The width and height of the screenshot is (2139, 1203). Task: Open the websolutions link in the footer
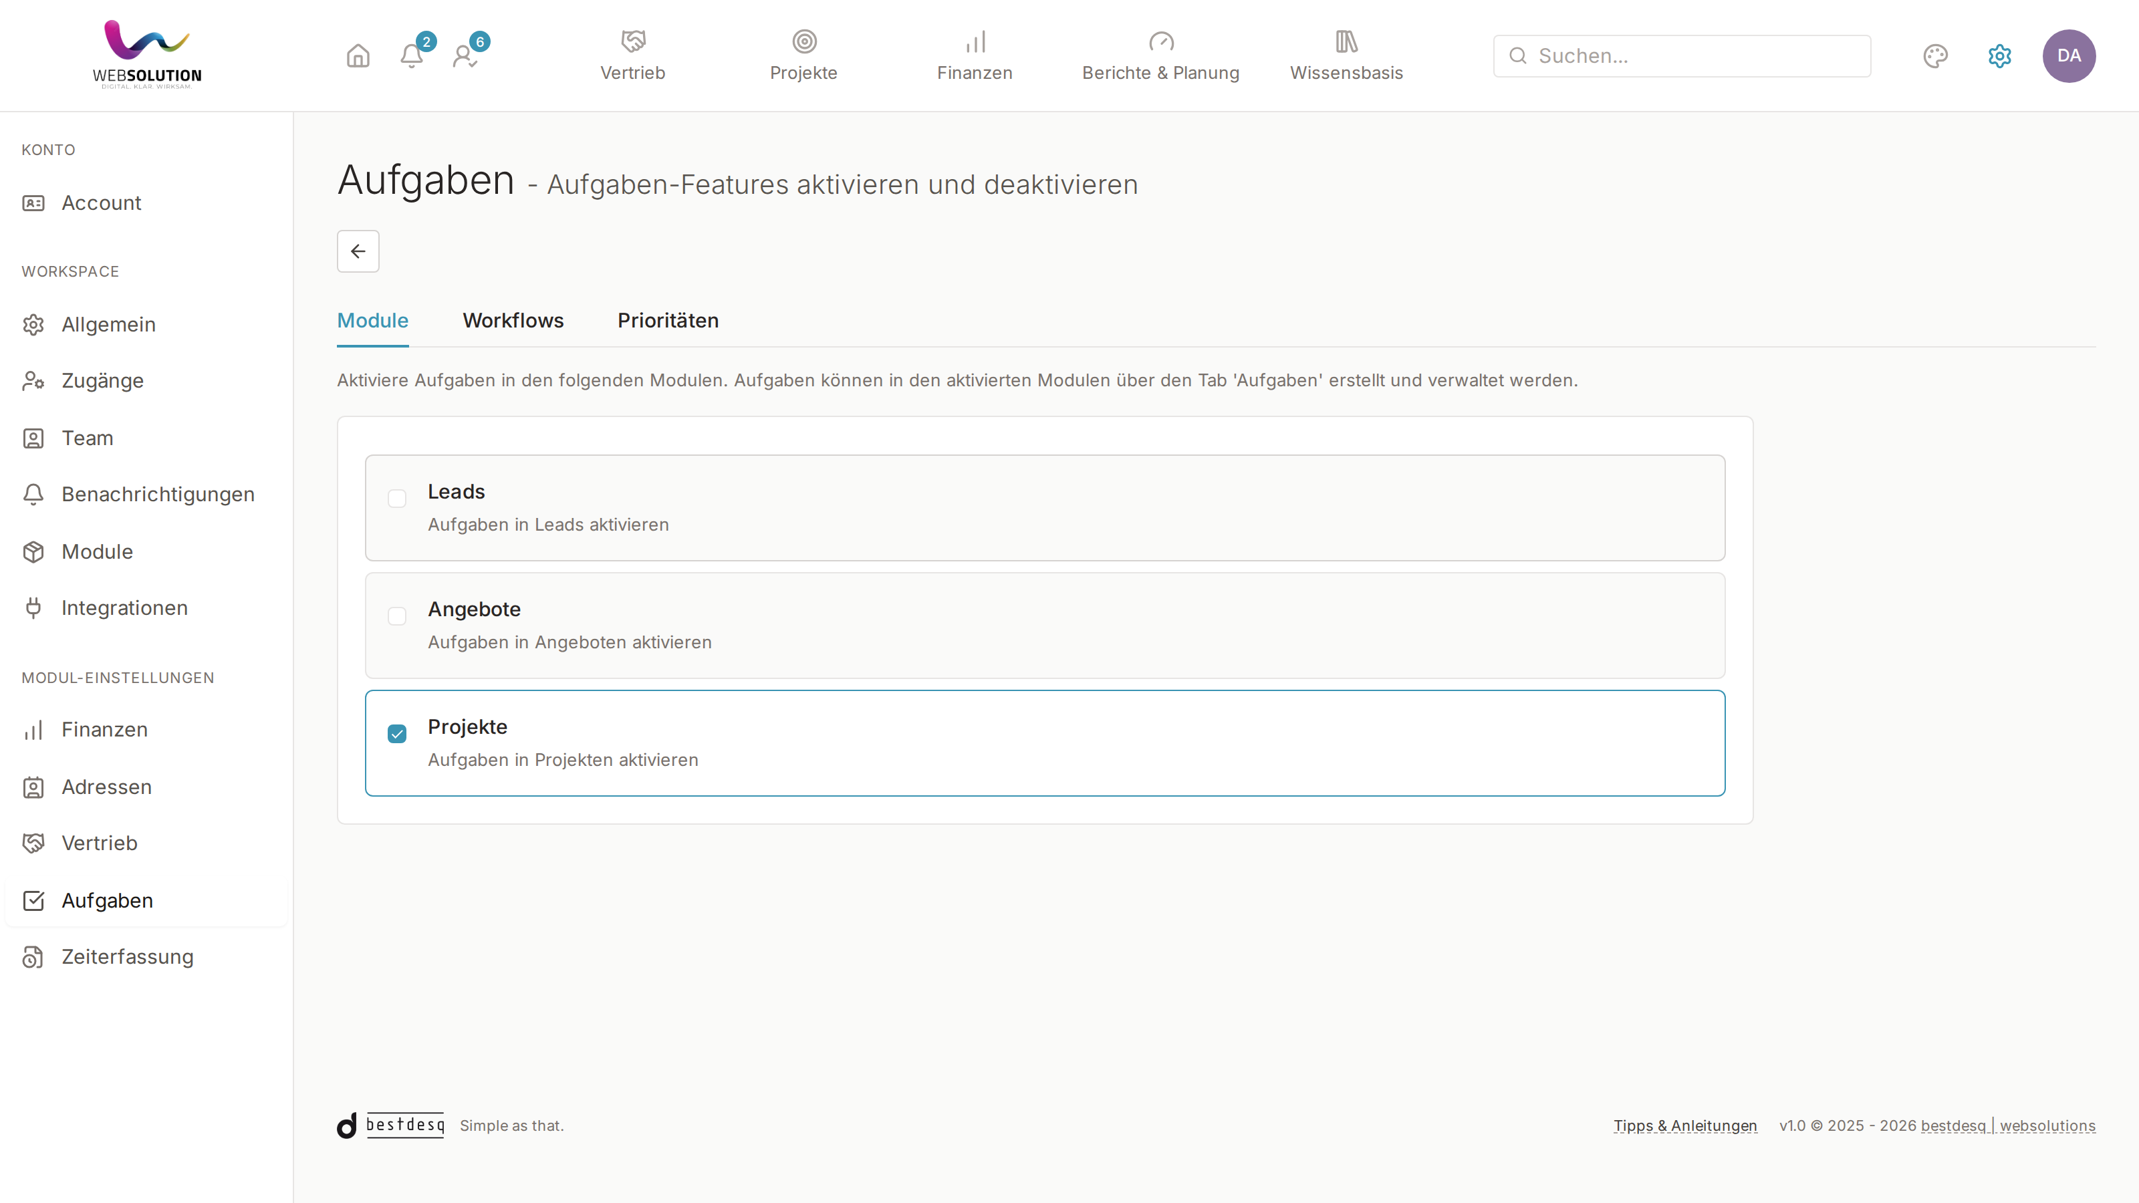pos(2047,1125)
